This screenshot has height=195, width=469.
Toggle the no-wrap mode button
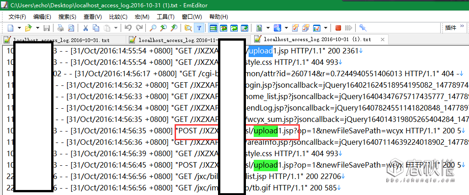213,28
